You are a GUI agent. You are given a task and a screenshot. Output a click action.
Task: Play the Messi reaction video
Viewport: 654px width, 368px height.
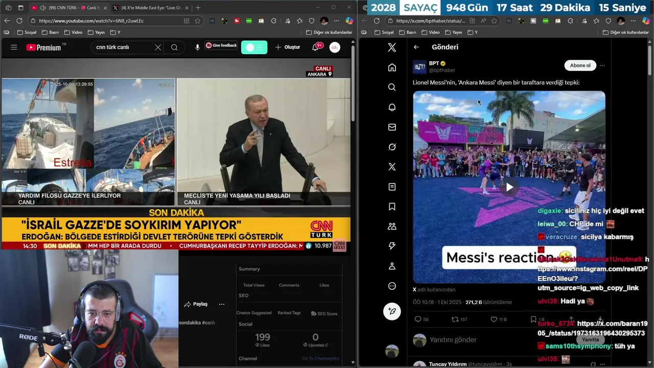[509, 187]
